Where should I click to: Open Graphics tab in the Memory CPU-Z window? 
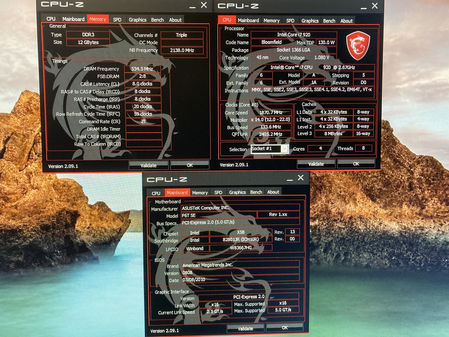pyautogui.click(x=137, y=20)
